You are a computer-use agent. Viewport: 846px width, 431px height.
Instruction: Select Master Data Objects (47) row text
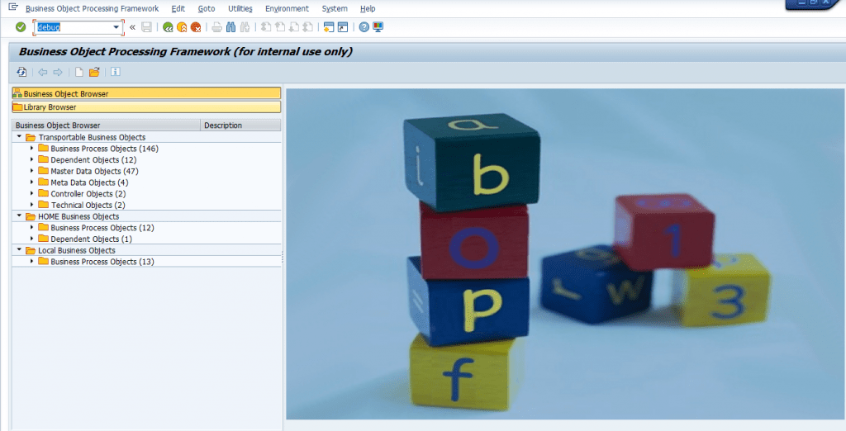[95, 171]
